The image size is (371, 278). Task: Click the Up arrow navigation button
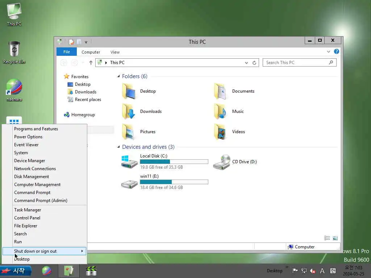pyautogui.click(x=91, y=63)
